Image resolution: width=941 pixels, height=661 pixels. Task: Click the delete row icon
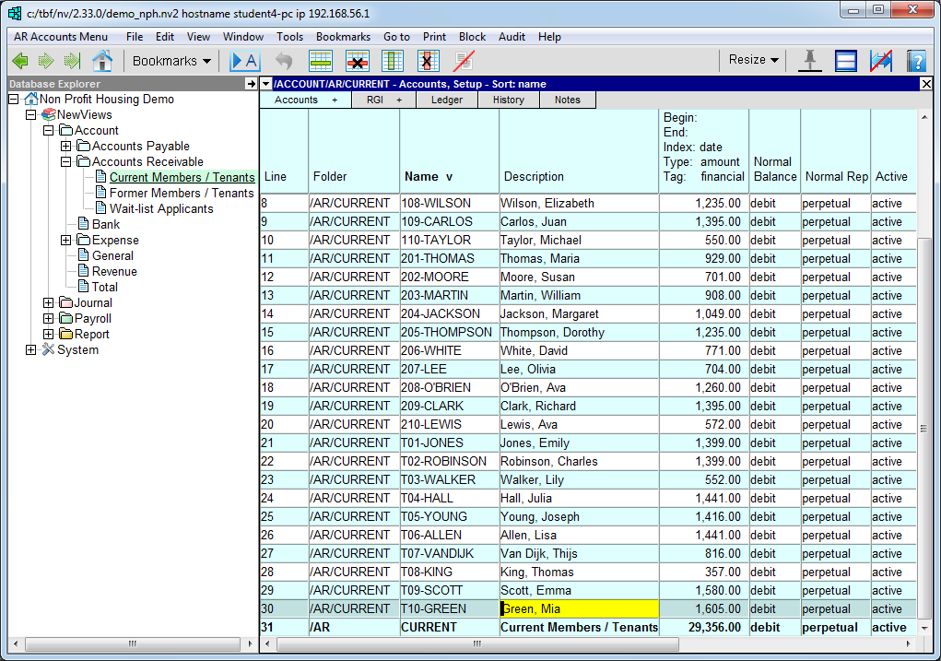click(357, 61)
